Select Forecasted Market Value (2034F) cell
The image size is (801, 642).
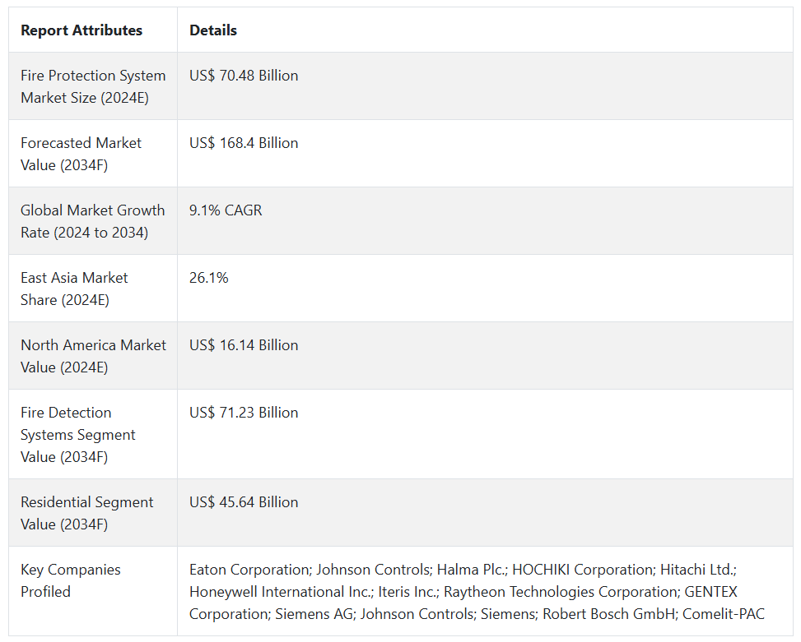click(x=81, y=154)
